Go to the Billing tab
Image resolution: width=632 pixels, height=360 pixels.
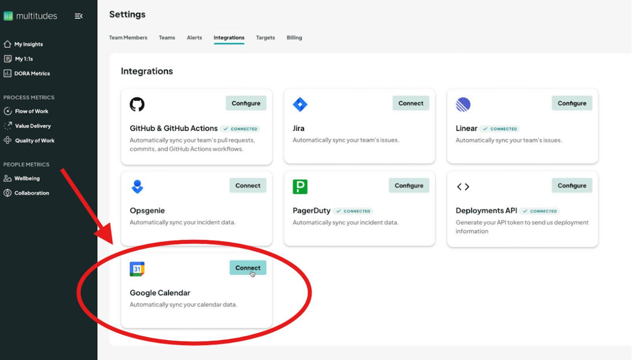(294, 38)
